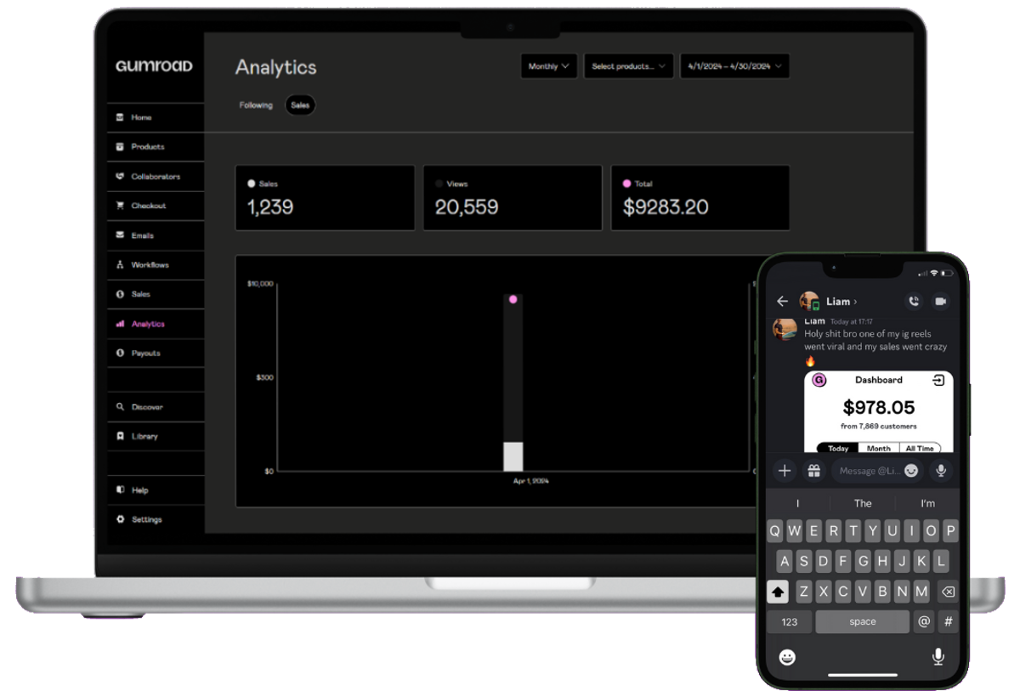This screenshot has width=1020, height=697.
Task: Open the date range 4/1/2024 – 4/30/2024 picker
Action: [x=734, y=66]
